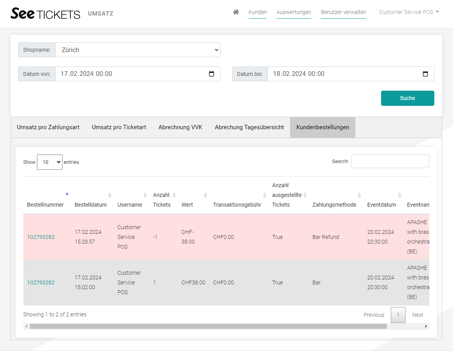The height and width of the screenshot is (351, 453).
Task: Go to Auswertungen in the navigation
Action: click(294, 12)
